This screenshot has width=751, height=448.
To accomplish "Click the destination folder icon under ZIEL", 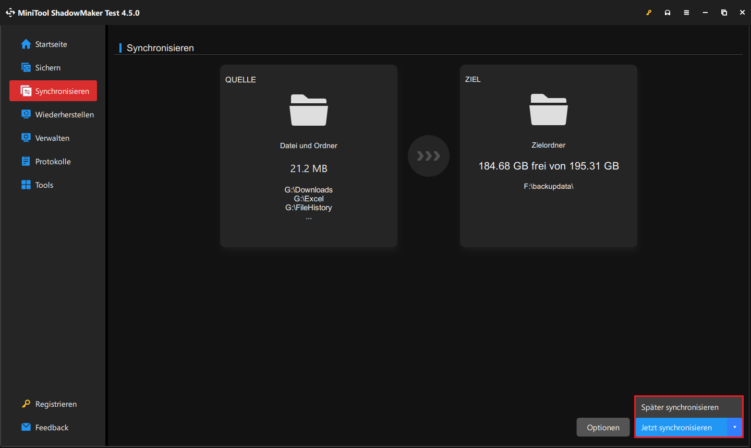I will click(x=549, y=110).
